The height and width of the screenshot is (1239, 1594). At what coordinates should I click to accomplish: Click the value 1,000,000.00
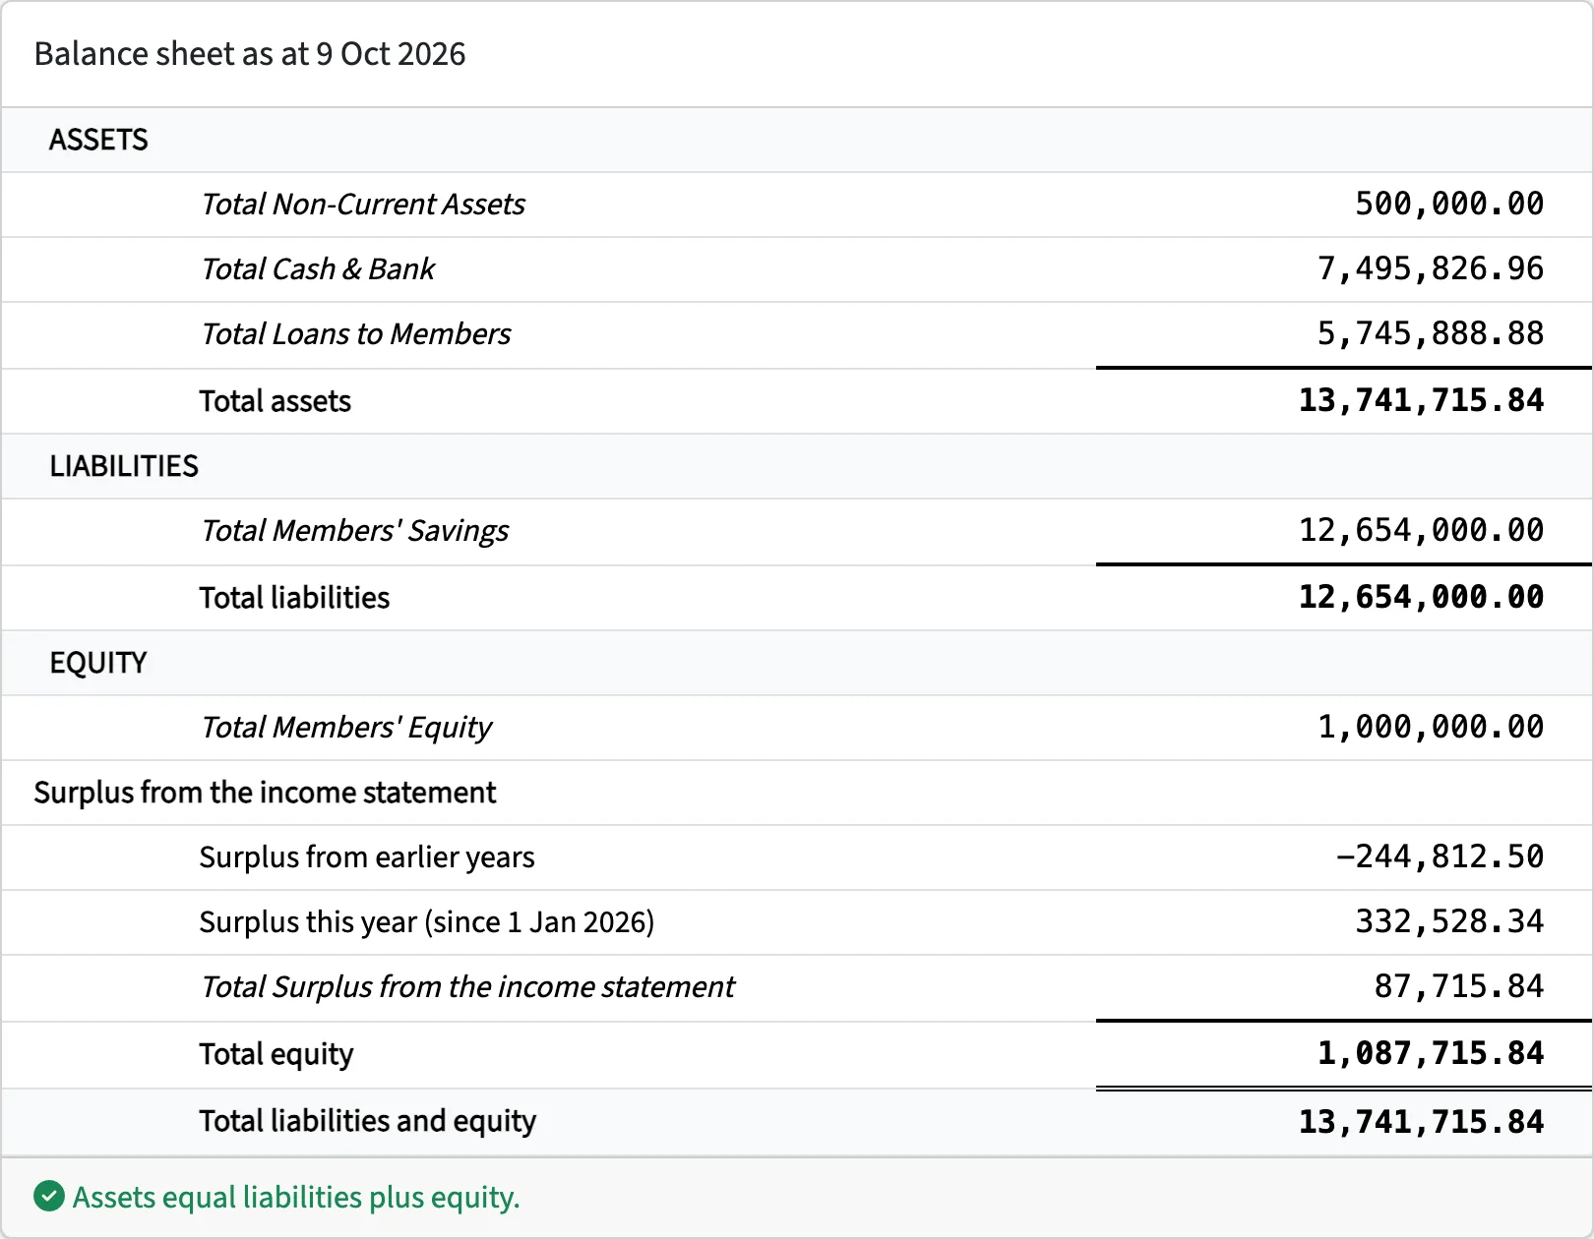1431,728
